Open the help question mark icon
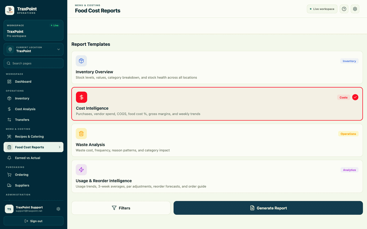367x229 pixels. pyautogui.click(x=344, y=9)
